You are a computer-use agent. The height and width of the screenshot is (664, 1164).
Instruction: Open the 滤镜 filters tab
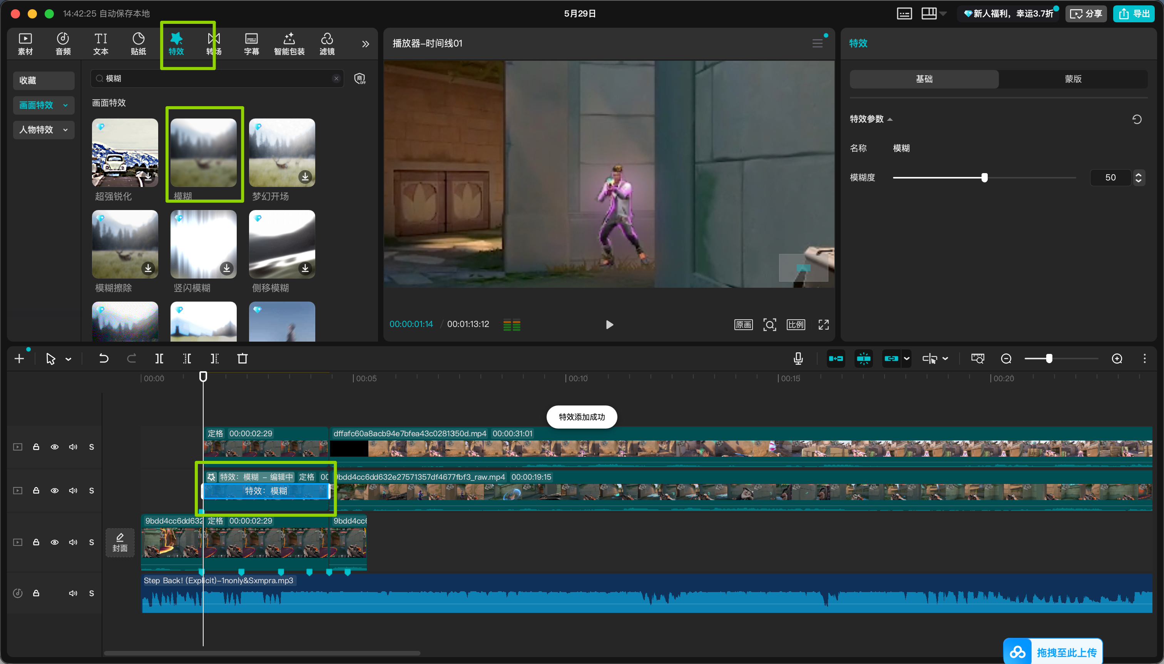coord(327,44)
